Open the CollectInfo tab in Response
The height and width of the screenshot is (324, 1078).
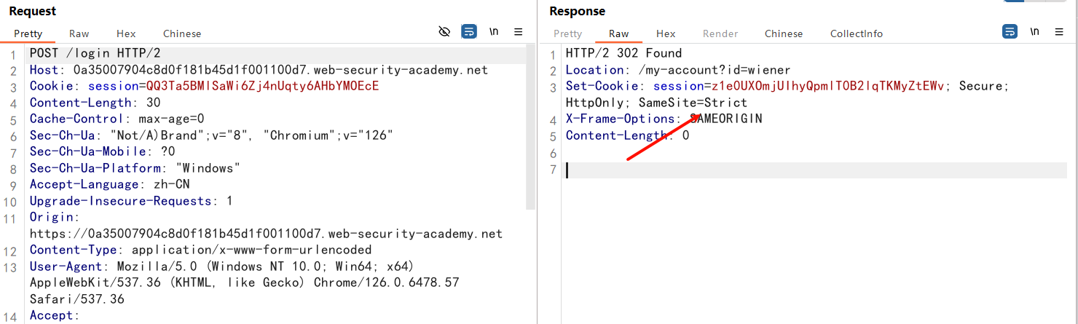click(x=856, y=33)
